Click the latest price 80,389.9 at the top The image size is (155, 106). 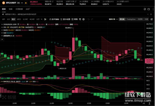(x=34, y=2)
